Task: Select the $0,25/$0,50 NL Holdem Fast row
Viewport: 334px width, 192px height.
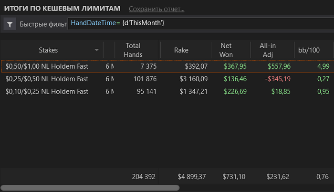Action: [47, 78]
